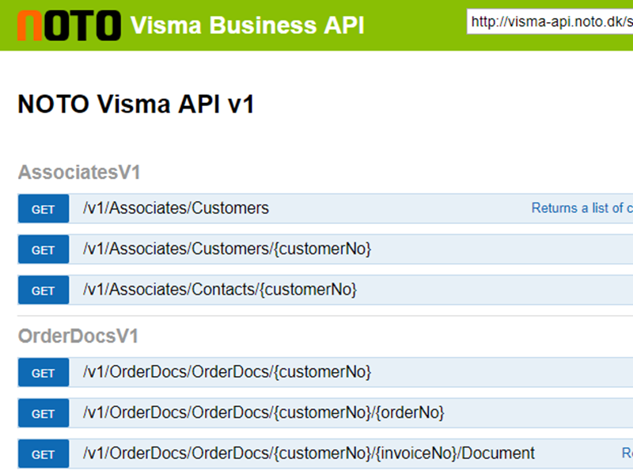
Task: Click GET badge for {invoiceNo}/Document endpoint
Action: pos(43,454)
